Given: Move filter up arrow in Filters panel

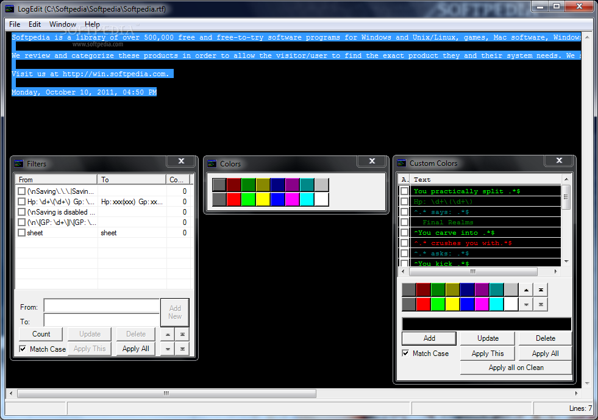Looking at the screenshot, I should pyautogui.click(x=168, y=334).
